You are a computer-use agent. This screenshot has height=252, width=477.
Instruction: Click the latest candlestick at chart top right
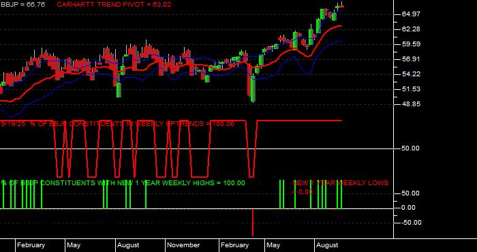tap(342, 6)
